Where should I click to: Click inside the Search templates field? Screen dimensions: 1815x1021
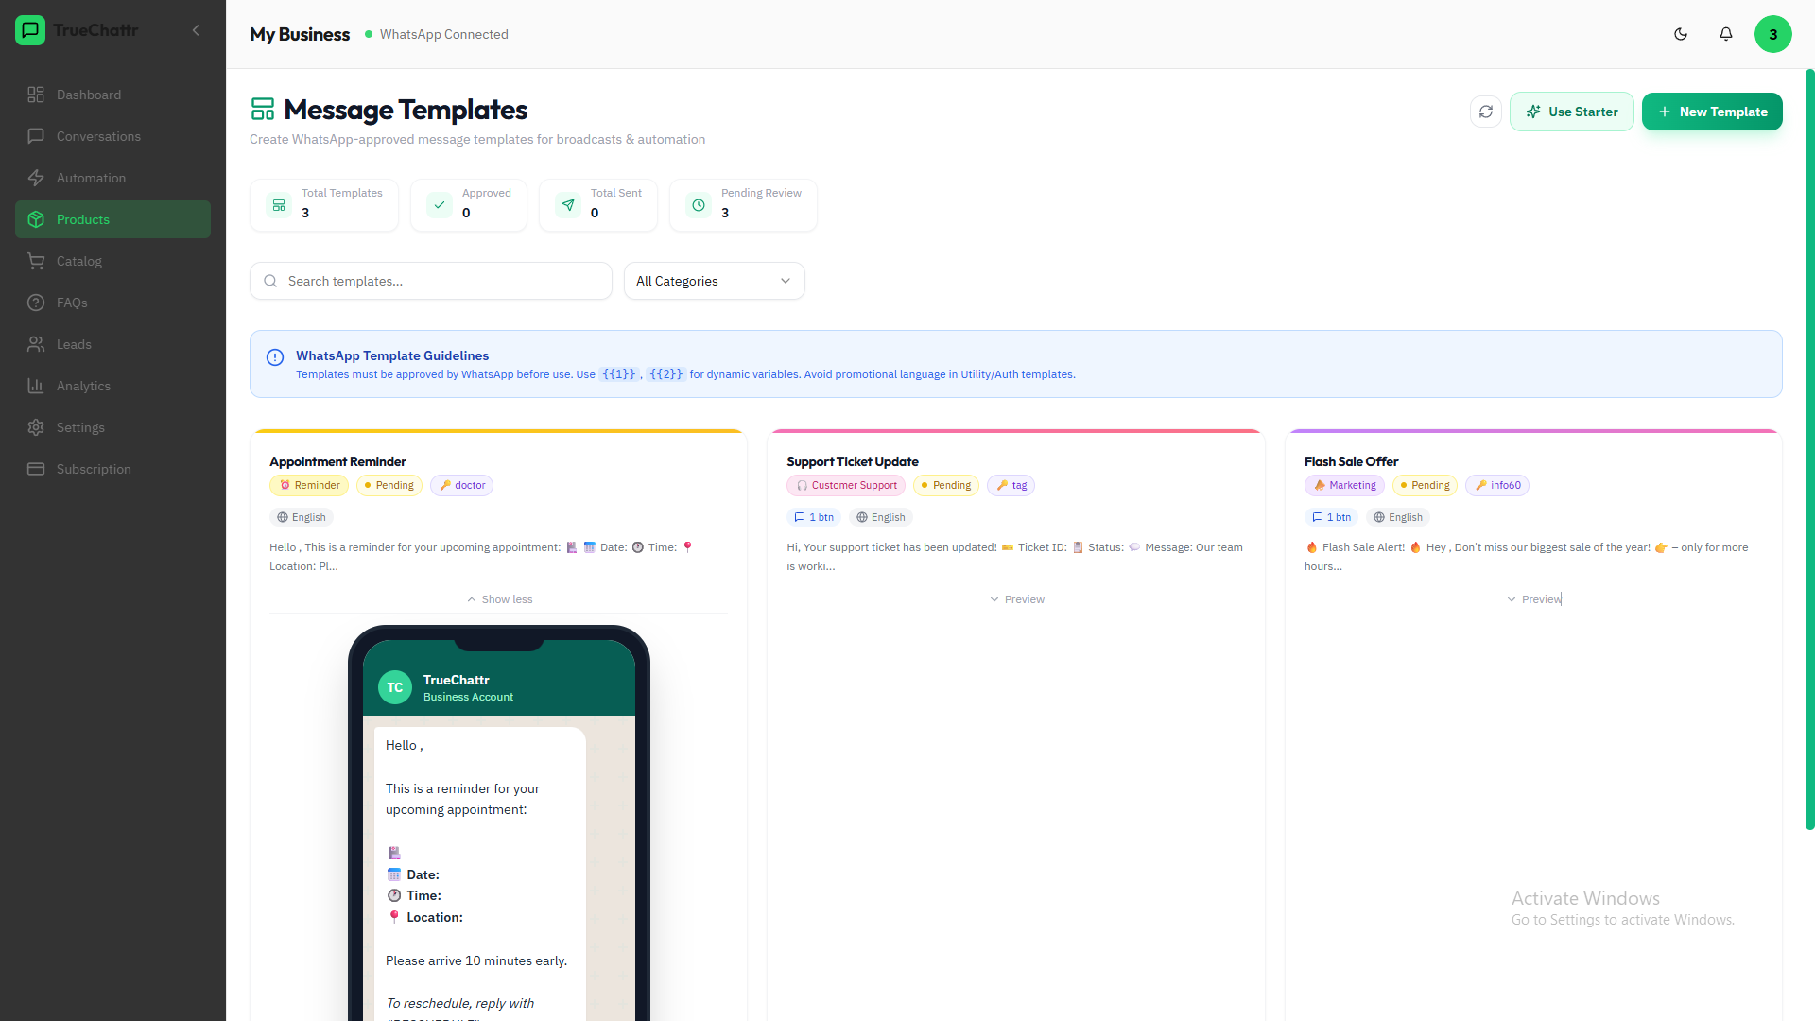[430, 281]
